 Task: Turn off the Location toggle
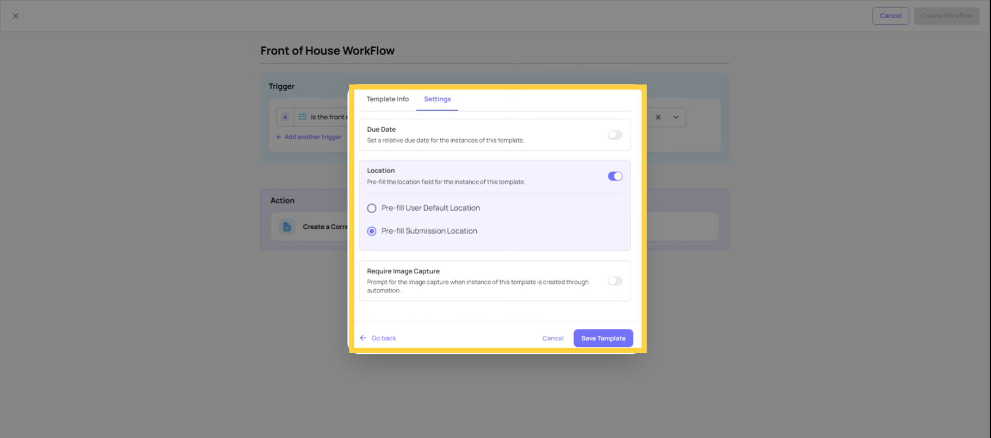tap(615, 176)
